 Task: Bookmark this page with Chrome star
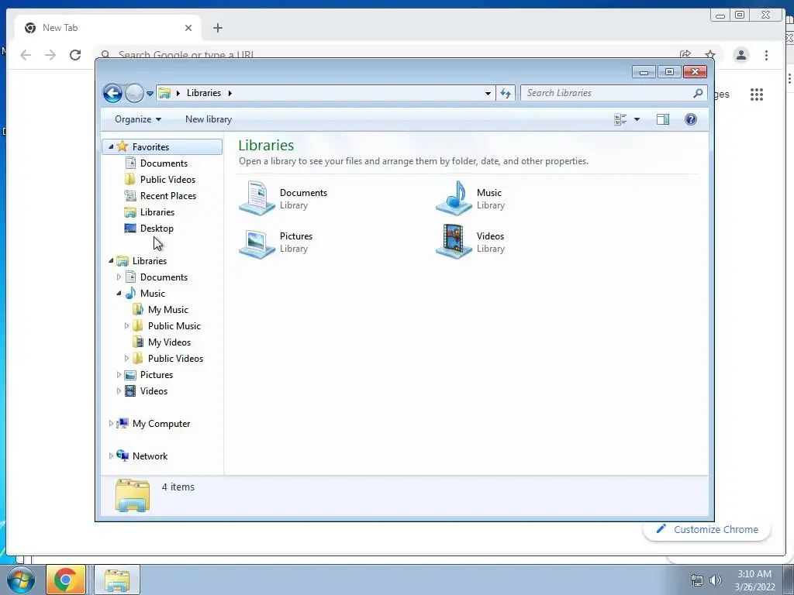tap(710, 55)
